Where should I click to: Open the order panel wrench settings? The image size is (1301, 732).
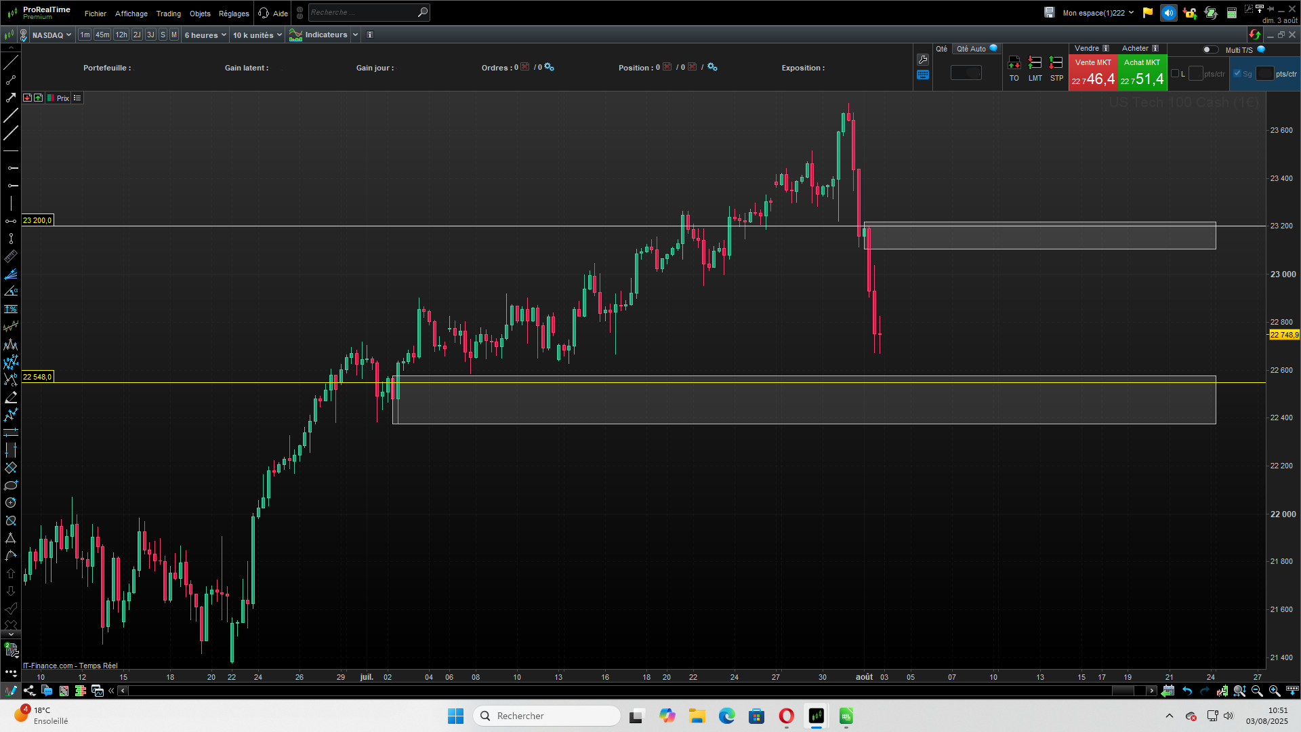923,60
